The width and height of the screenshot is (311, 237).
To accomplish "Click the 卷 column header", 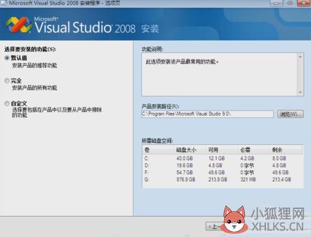I will click(147, 150).
